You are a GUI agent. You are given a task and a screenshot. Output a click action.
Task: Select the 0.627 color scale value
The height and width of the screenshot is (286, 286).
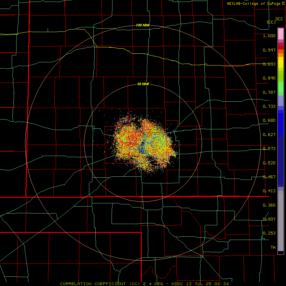269,135
